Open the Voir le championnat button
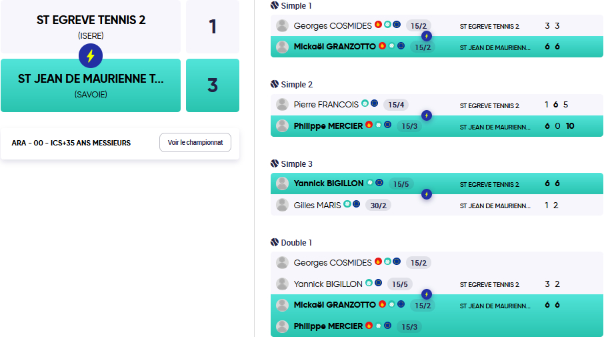Viewport: 604px width, 337px height. coord(195,143)
